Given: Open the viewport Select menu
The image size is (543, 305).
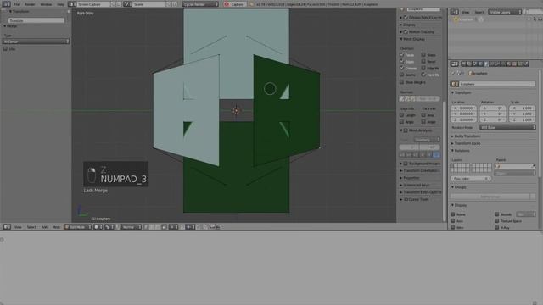Looking at the screenshot, I should pos(31,227).
